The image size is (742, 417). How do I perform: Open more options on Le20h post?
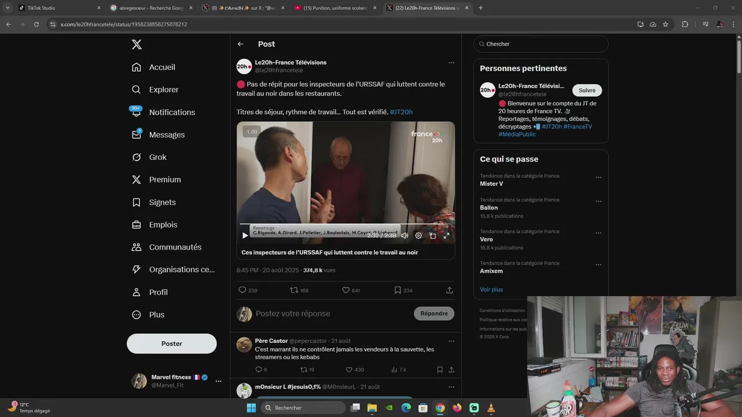[x=451, y=63]
